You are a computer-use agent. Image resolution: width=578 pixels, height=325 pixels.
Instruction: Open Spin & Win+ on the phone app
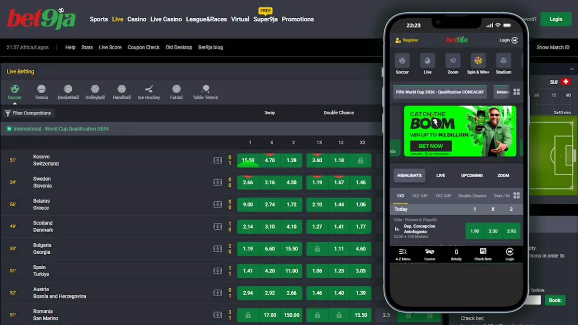tap(478, 64)
